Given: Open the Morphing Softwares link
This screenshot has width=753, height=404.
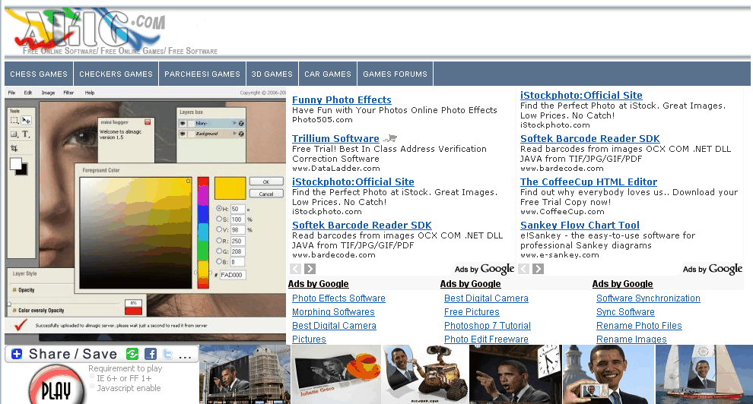Looking at the screenshot, I should click(x=333, y=312).
